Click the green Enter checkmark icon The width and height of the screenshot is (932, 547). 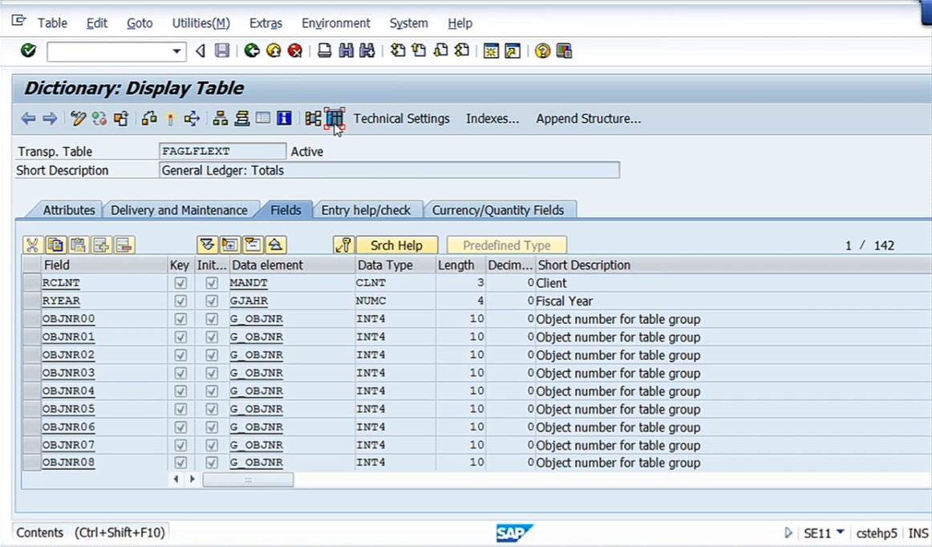point(28,51)
